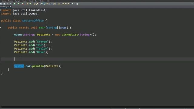Screen dimensions: 194x109
Task: Open the Source menu
Action: [4, 1]
